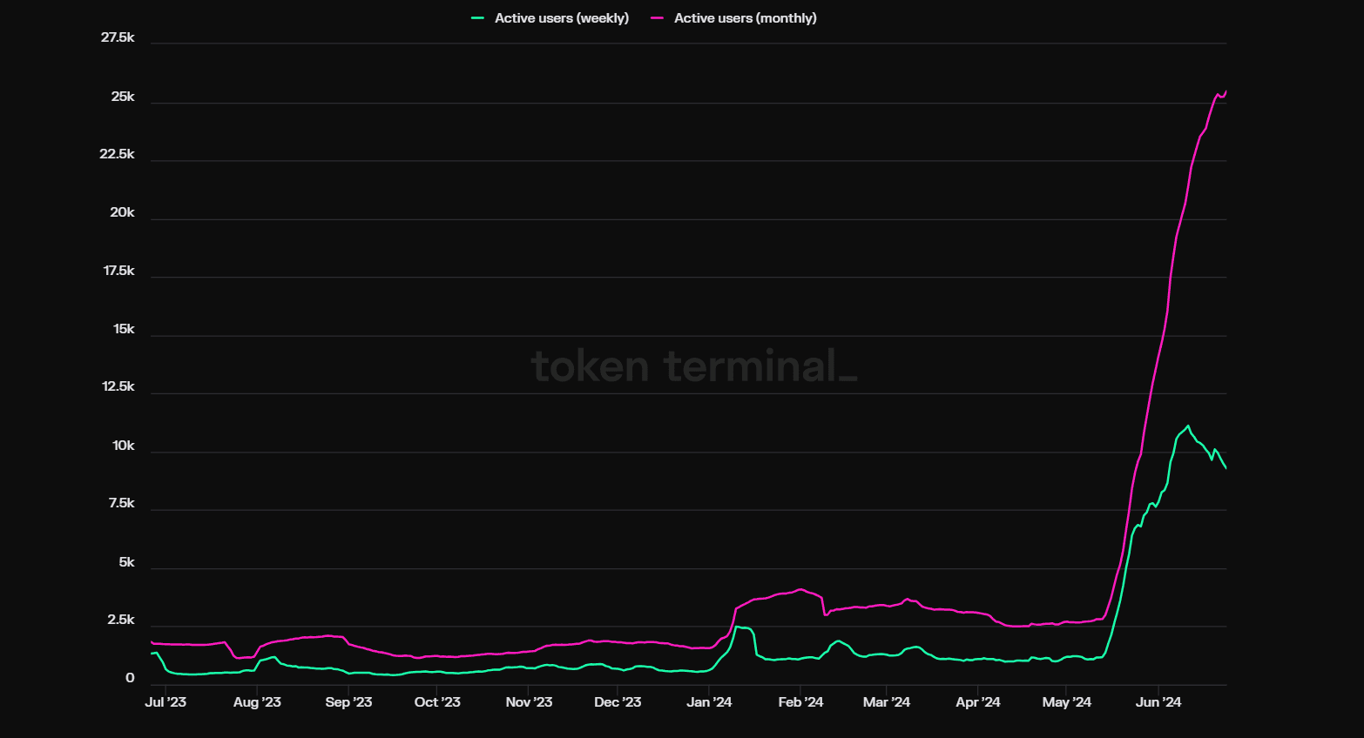Click the 25k y-axis label
The width and height of the screenshot is (1364, 738).
point(122,97)
